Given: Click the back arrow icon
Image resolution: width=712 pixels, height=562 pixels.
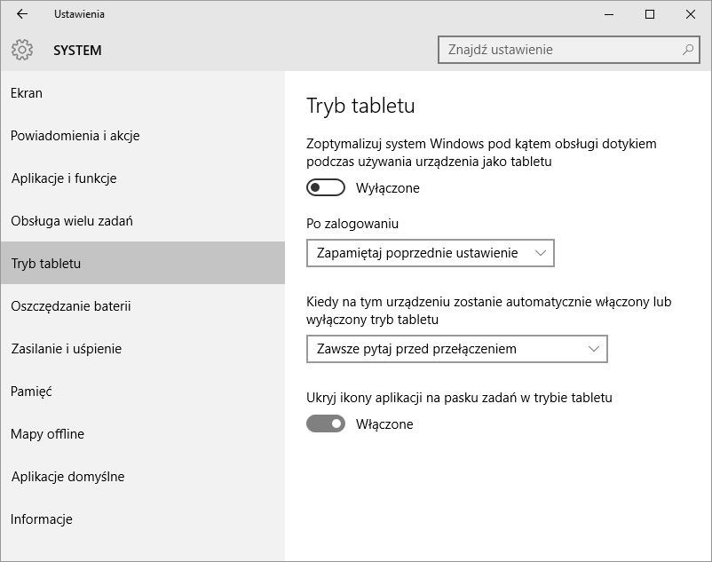Looking at the screenshot, I should click(22, 14).
